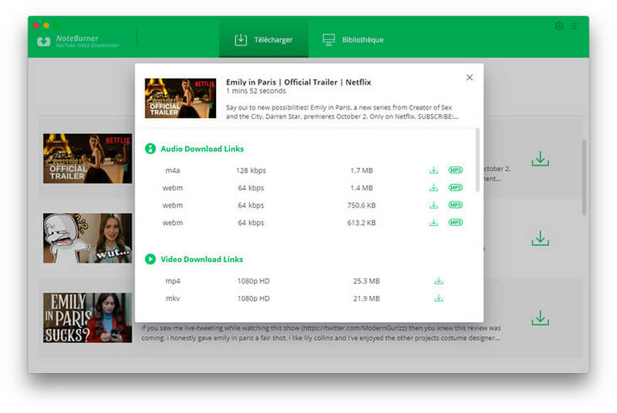This screenshot has height=413, width=617.
Task: Open the Official Trailer thumbnail in list
Action: (87, 159)
